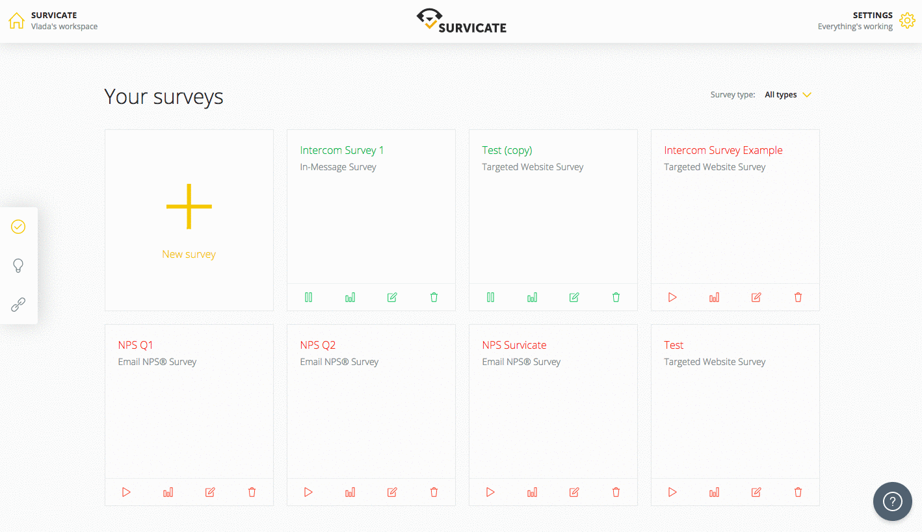Select the surveys checkmark sidebar icon
Image resolution: width=922 pixels, height=532 pixels.
(x=18, y=227)
